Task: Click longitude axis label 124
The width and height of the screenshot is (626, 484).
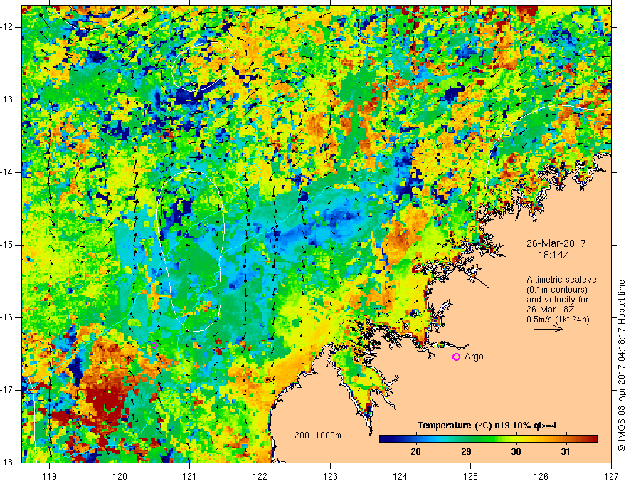Action: 400,476
